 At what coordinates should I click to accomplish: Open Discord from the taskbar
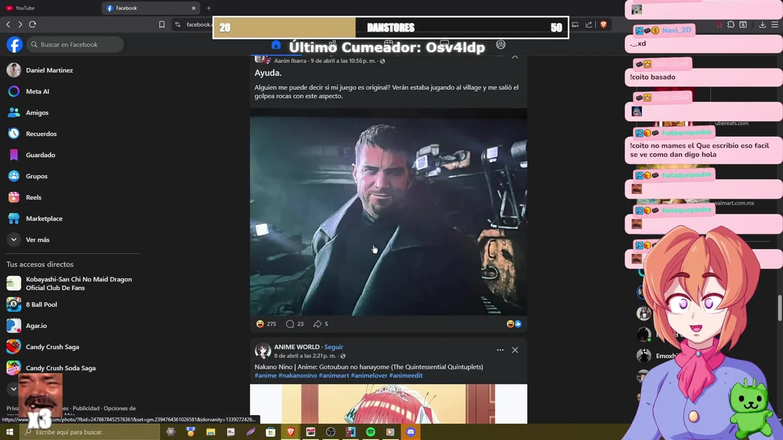pos(410,432)
